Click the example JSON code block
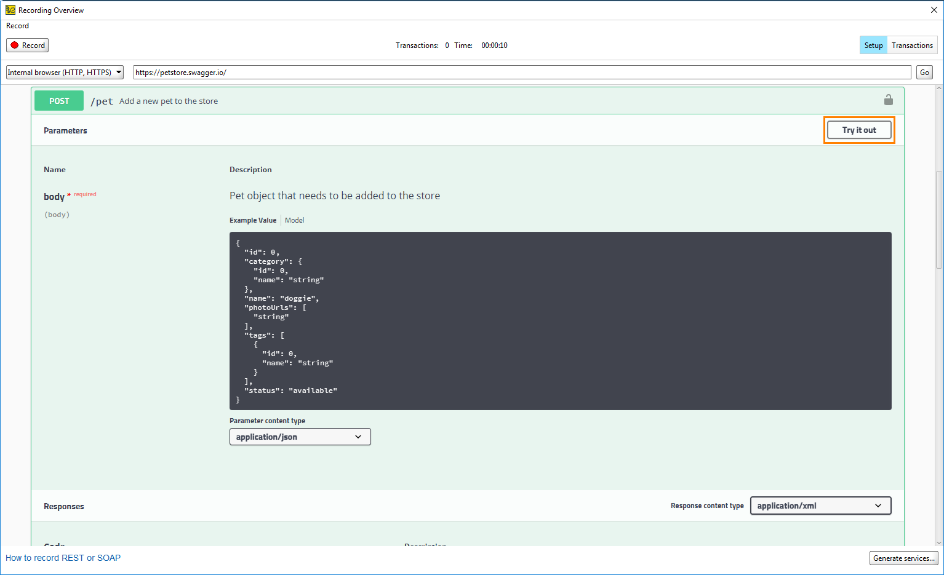The width and height of the screenshot is (944, 575). (560, 320)
